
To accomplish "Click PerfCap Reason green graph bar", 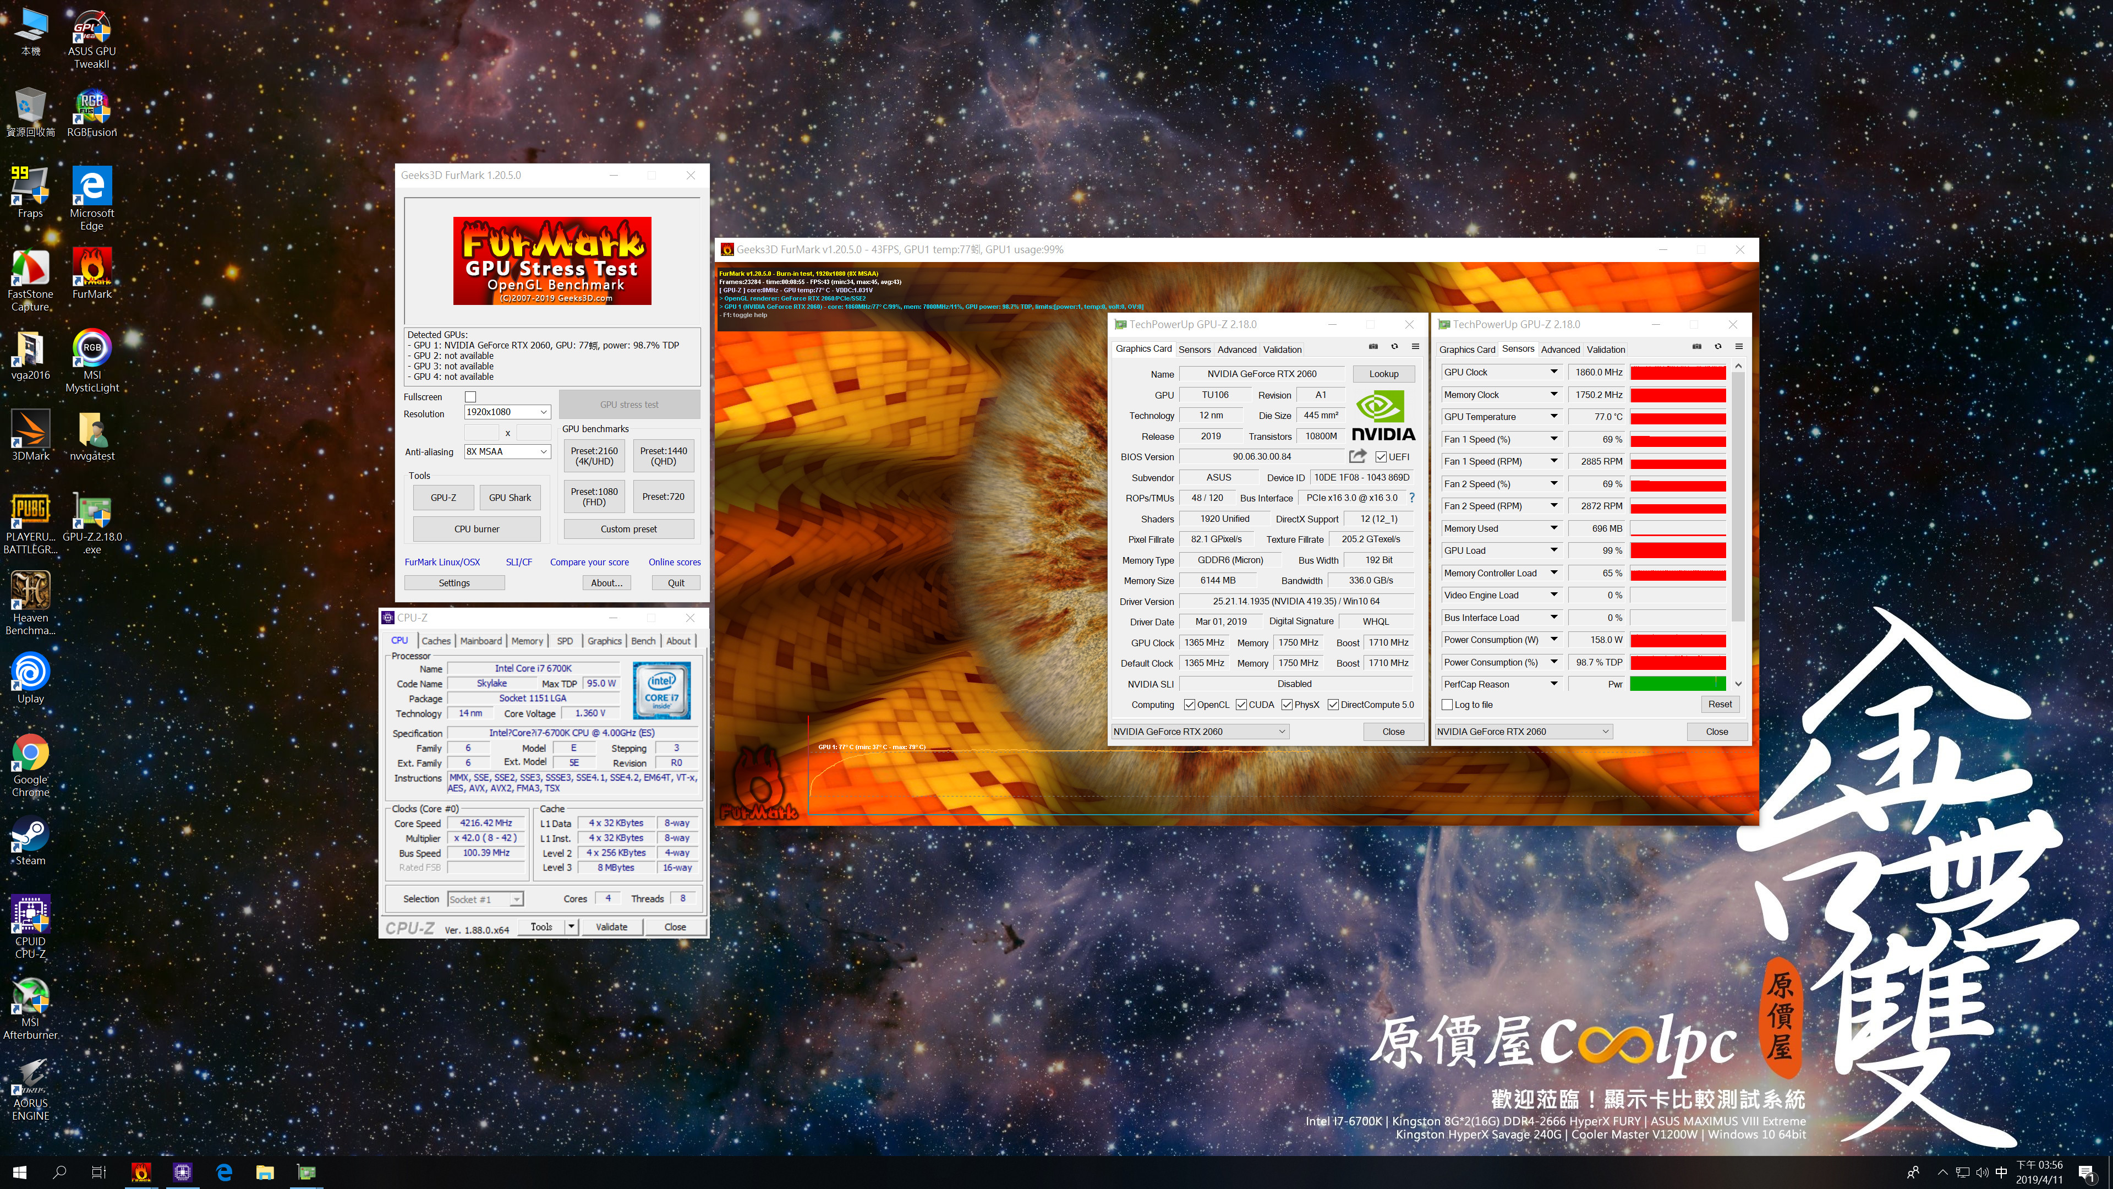I will [1677, 684].
